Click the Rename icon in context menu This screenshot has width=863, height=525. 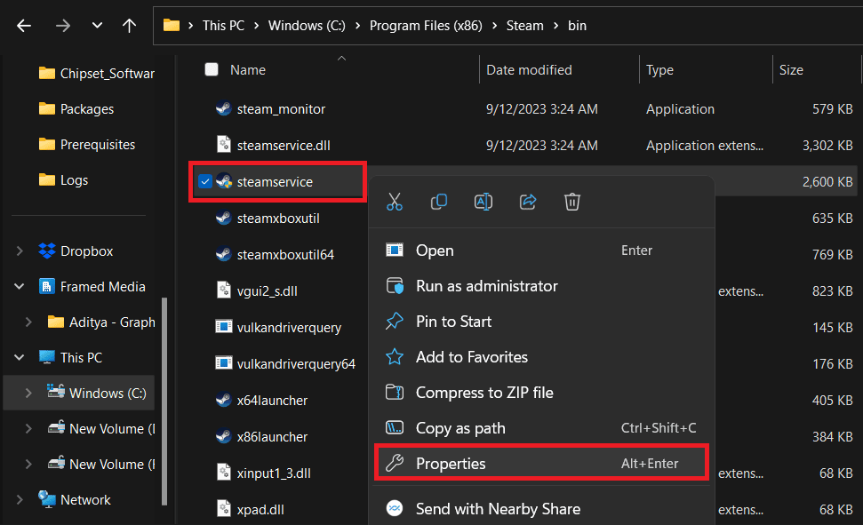(483, 202)
